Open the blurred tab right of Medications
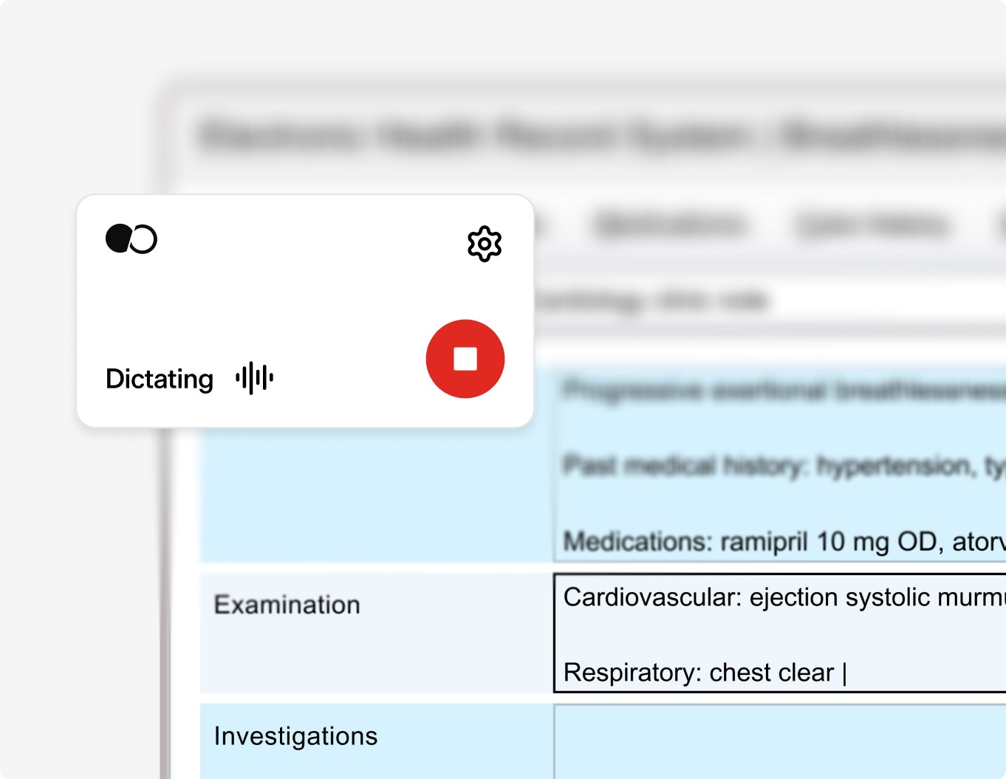This screenshot has height=779, width=1006. click(872, 224)
